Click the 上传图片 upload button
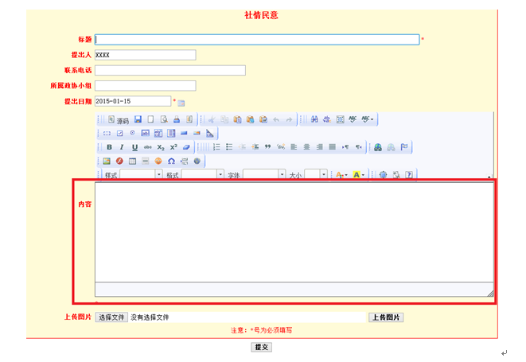 point(386,317)
